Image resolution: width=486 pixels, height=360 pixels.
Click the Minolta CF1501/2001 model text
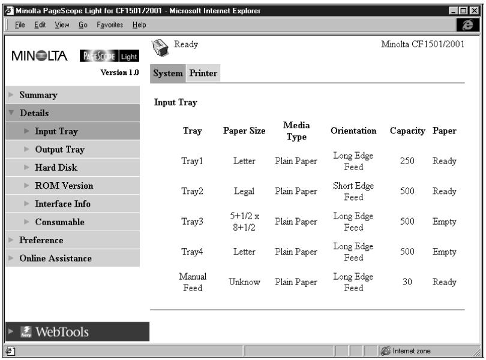coord(423,44)
